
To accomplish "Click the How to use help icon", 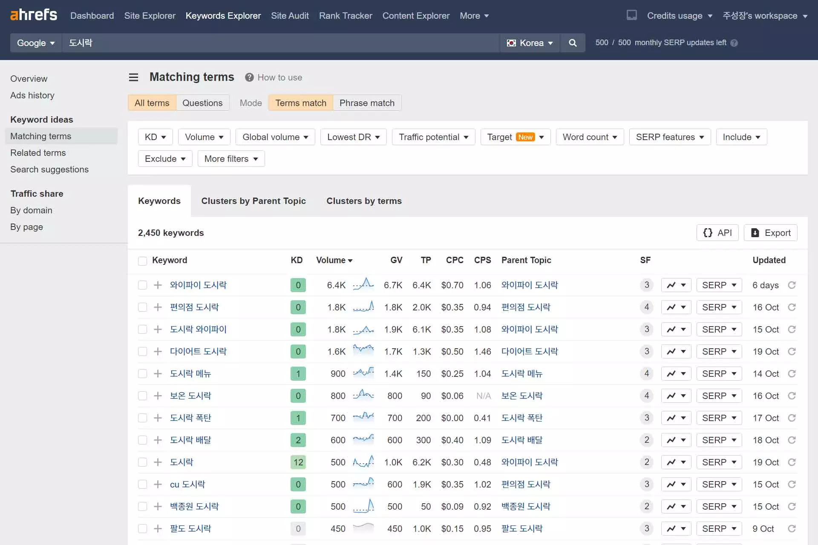I will coord(249,77).
